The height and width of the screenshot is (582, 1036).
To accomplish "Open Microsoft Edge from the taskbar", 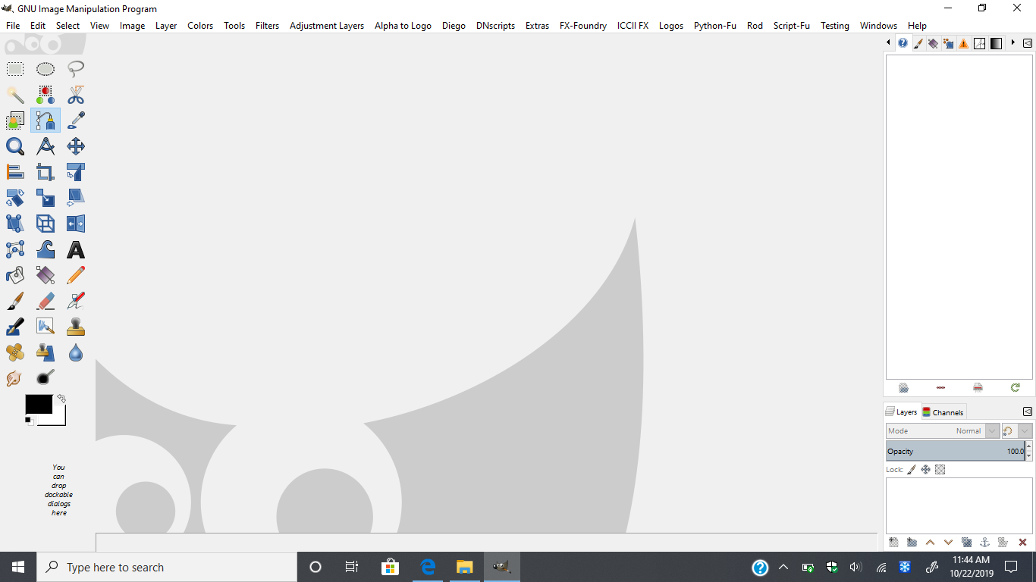I will [428, 567].
